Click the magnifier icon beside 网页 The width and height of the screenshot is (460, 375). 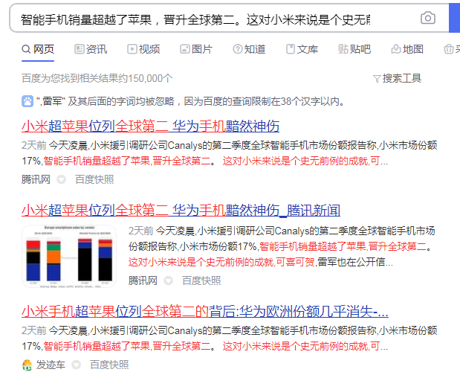26,49
